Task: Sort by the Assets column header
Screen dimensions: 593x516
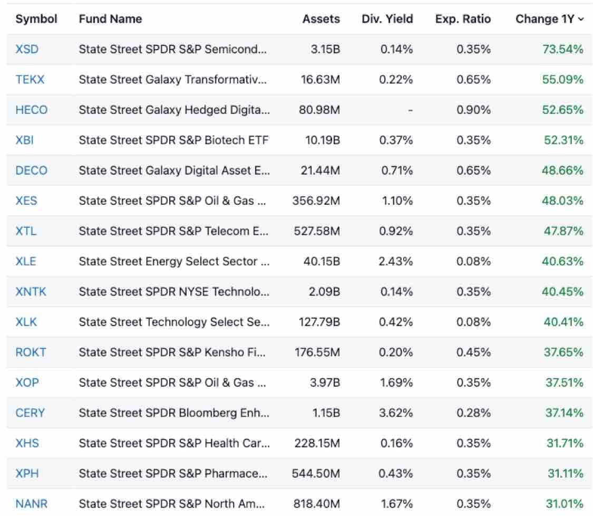Action: click(321, 19)
